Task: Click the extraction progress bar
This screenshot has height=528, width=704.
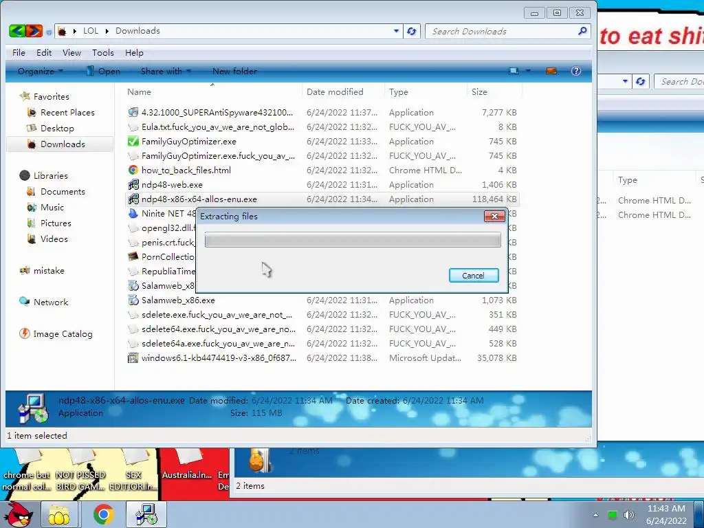Action: click(x=353, y=240)
